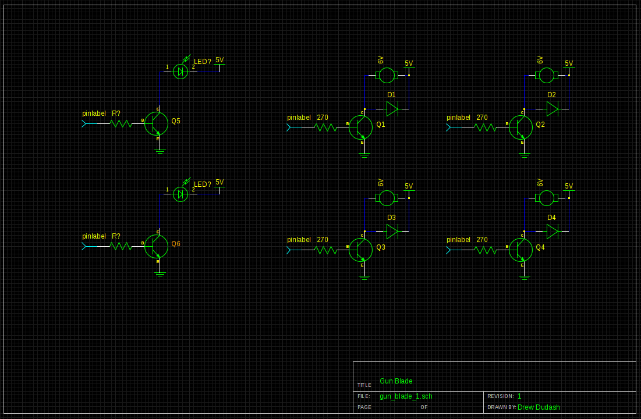Click the D2 reference label
This screenshot has width=641, height=419.
(x=551, y=95)
